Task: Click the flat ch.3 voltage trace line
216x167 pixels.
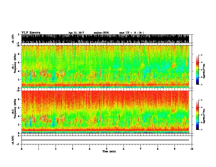Action: click(105, 140)
